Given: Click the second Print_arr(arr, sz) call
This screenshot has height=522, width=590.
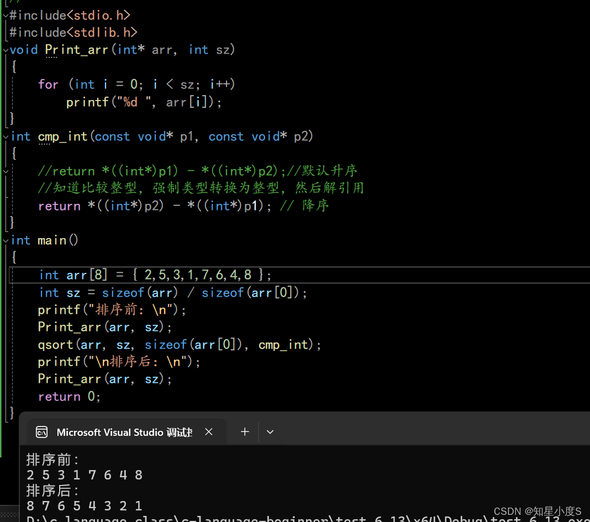Looking at the screenshot, I should [x=105, y=379].
